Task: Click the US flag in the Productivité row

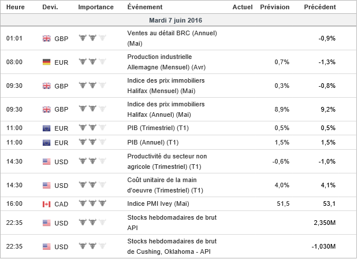Action: (x=47, y=161)
